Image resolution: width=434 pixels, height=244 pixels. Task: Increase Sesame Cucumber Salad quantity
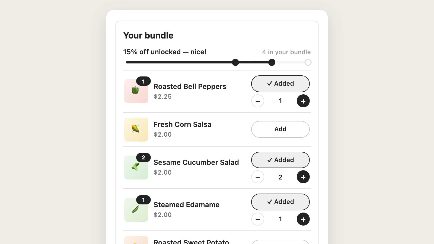(303, 177)
